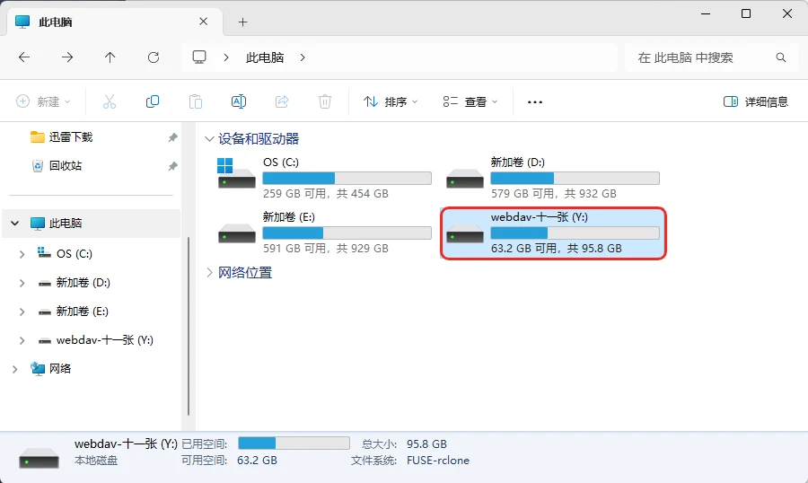Select the 新加卷 (D:) drive tile

pos(552,178)
